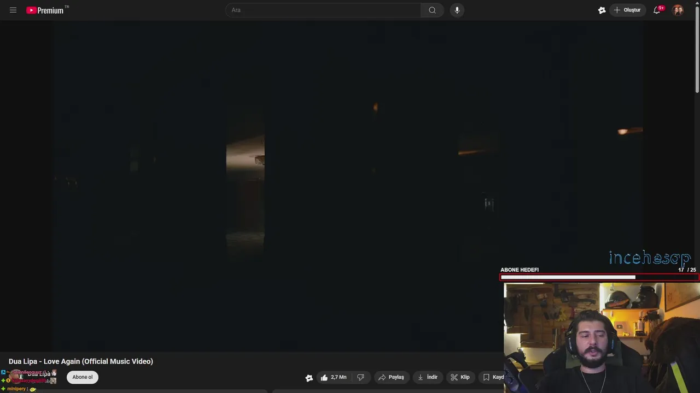Screen dimensions: 700x393
Task: Open the account avatar menu
Action: pyautogui.click(x=678, y=10)
